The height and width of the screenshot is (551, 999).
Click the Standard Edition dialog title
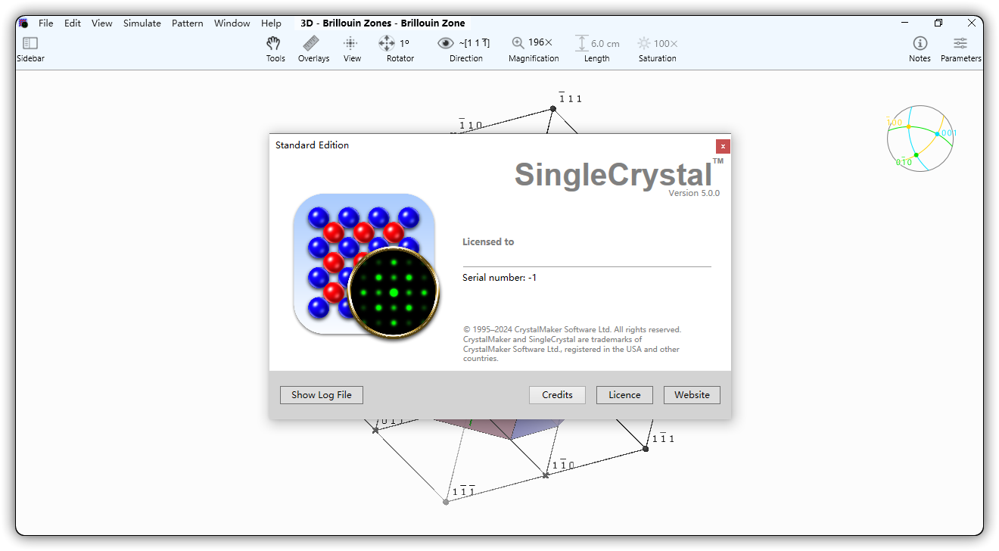pyautogui.click(x=312, y=145)
